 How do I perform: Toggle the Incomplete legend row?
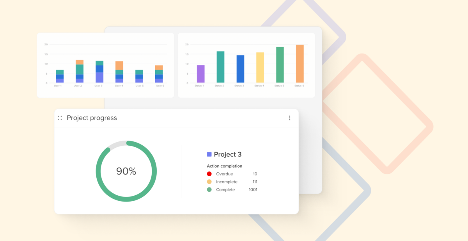tap(227, 182)
